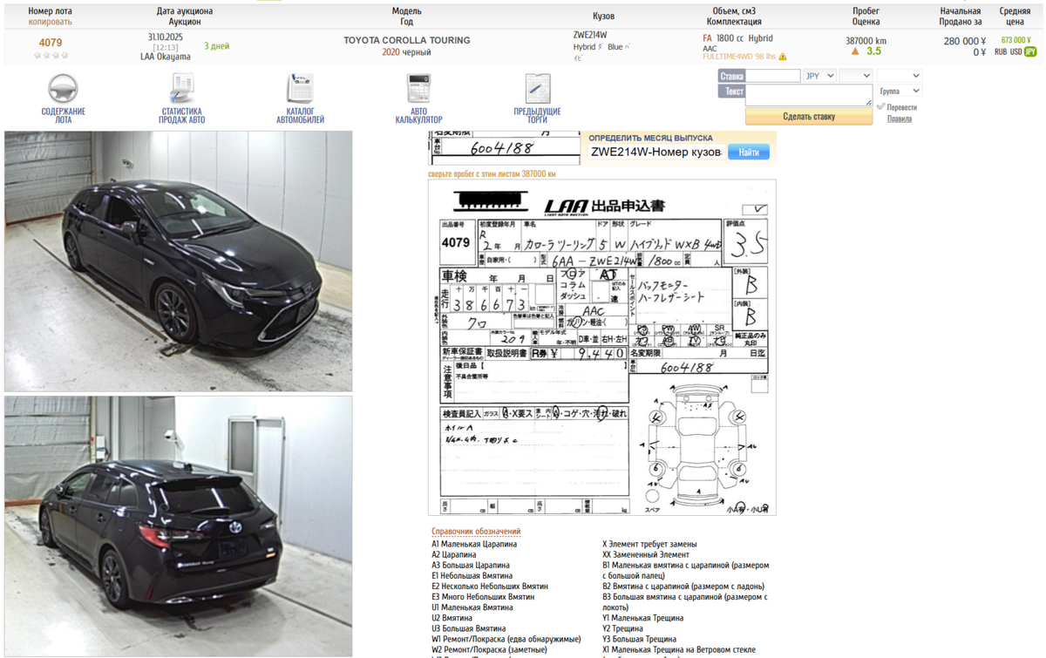This screenshot has width=1046, height=658.
Task: Click the 3 дней remaining time label
Action: 217,46
